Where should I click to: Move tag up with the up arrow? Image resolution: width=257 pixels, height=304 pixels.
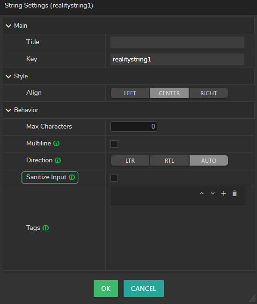202,193
